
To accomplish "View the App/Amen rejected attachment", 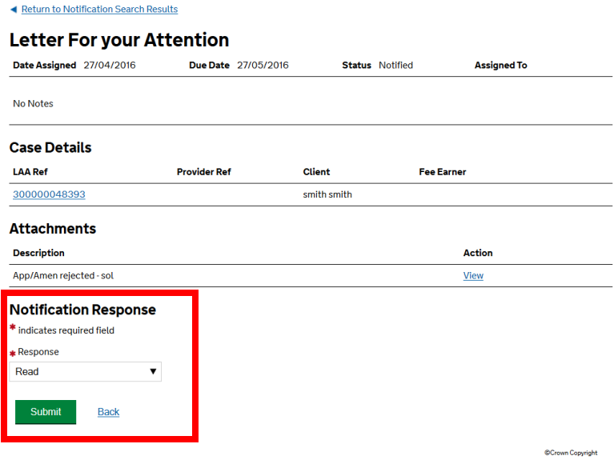I will [473, 275].
